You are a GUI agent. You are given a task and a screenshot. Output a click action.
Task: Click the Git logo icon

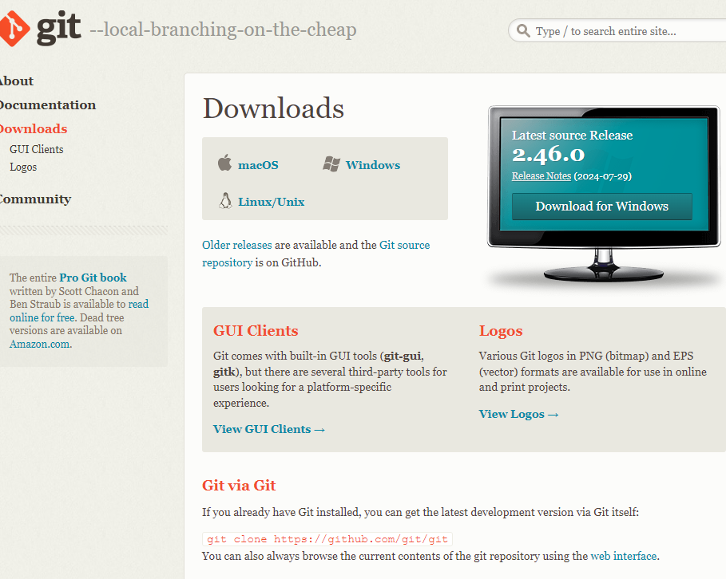[x=14, y=28]
